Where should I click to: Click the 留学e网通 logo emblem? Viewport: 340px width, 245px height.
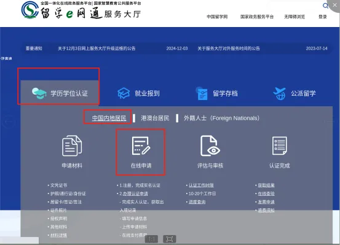tap(30, 10)
